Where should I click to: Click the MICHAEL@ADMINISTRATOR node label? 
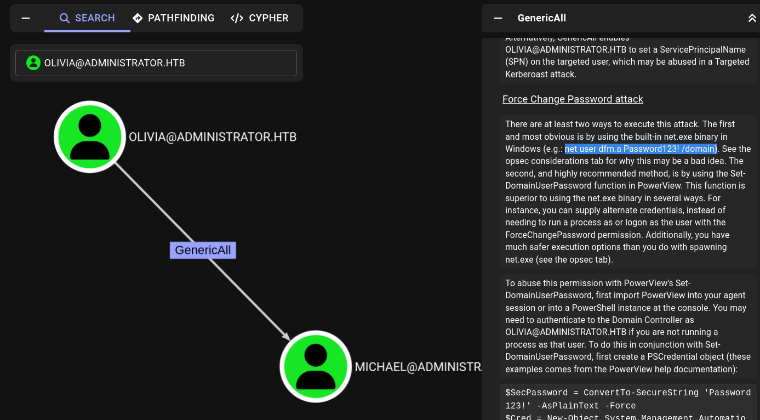[418, 367]
